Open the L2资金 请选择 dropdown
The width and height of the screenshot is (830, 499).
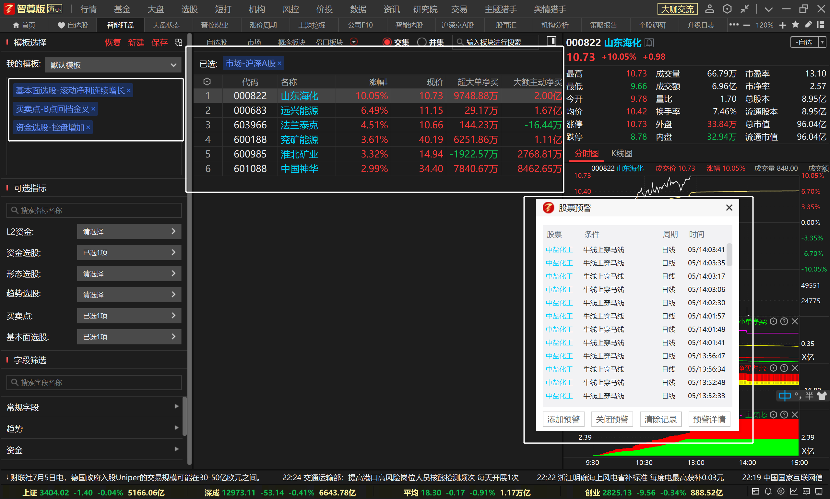click(129, 231)
